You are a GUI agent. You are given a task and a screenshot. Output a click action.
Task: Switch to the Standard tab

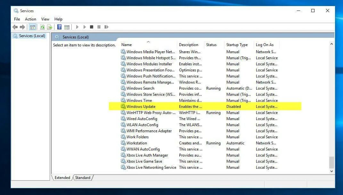coord(83,177)
